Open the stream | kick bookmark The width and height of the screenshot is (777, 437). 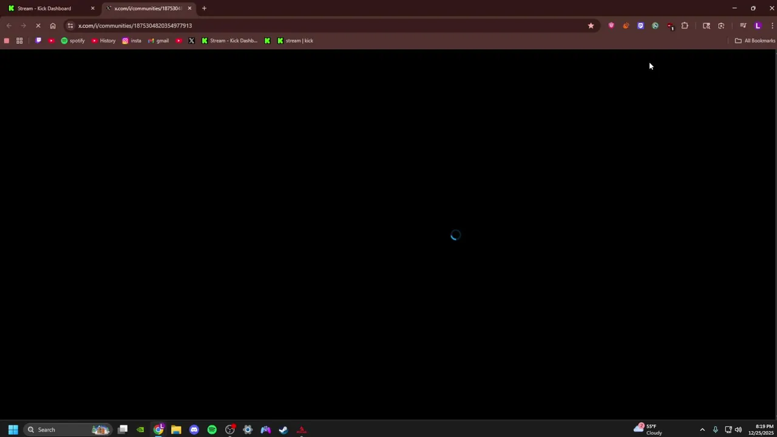[295, 41]
